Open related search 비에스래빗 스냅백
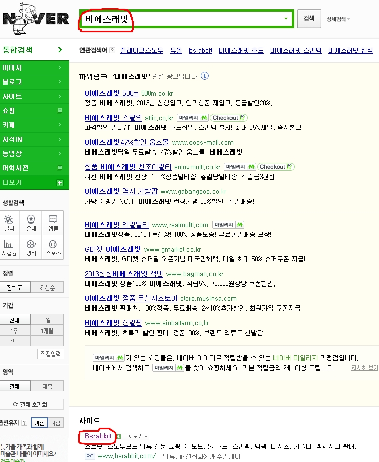The width and height of the screenshot is (379, 462). click(296, 50)
